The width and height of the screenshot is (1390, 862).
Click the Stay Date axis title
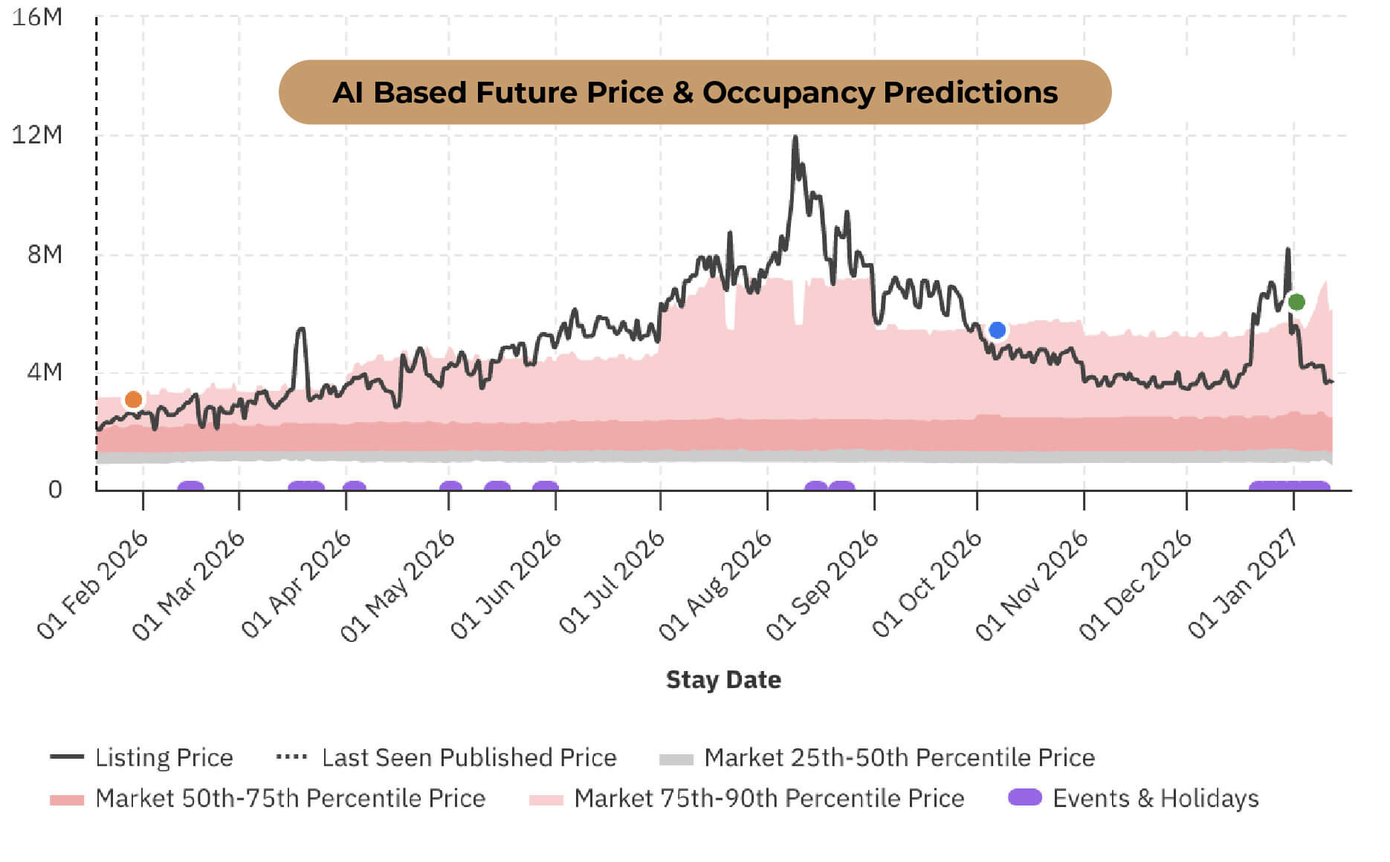coord(723,679)
